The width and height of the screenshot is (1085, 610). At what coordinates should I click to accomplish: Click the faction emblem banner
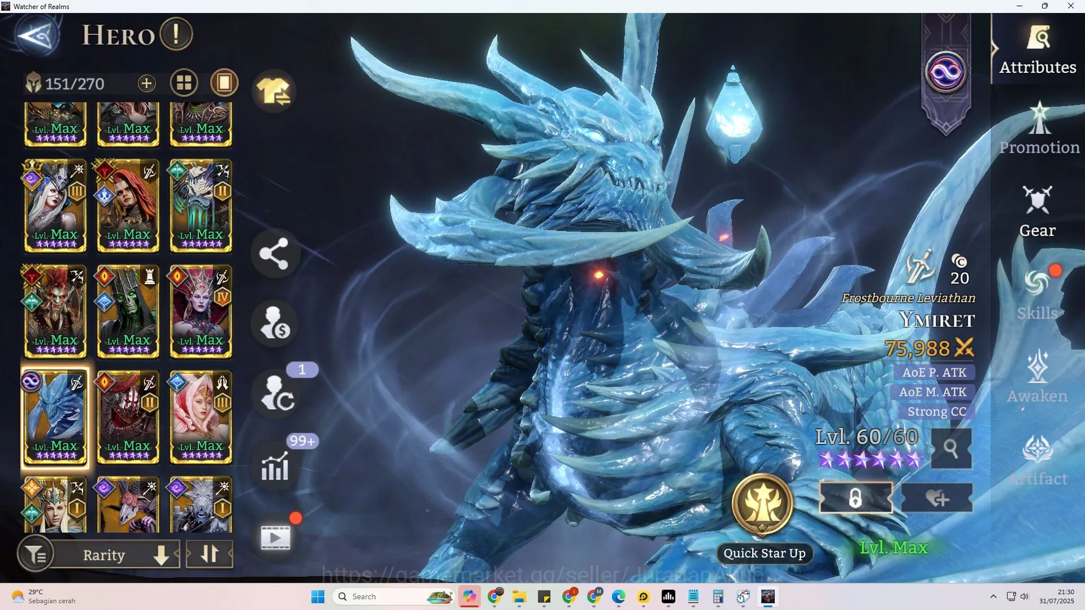(x=946, y=73)
